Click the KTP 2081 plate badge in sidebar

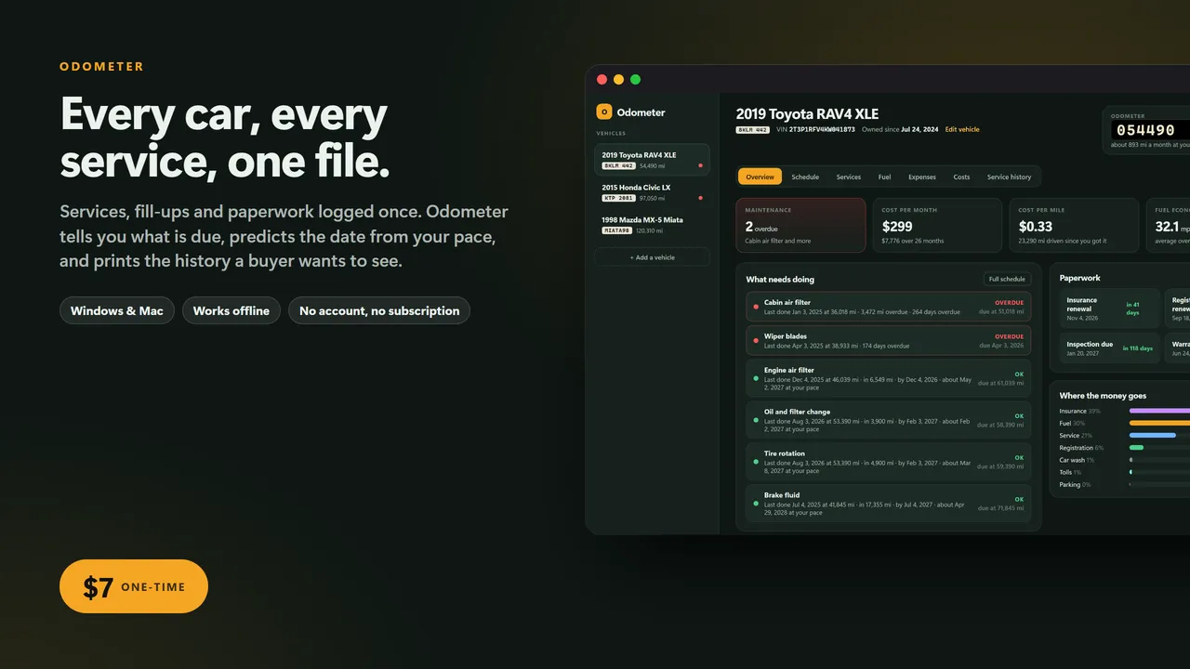pyautogui.click(x=619, y=198)
